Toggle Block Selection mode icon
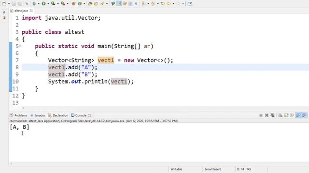The image size is (309, 173). [x=130, y=3]
